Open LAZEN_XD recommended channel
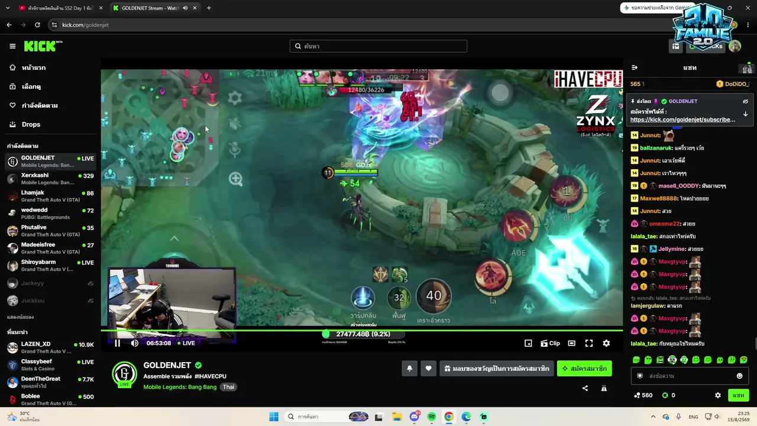Viewport: 757px width, 426px height. tap(50, 347)
